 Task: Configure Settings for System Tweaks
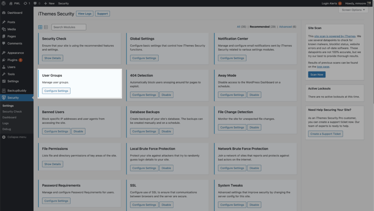pyautogui.click(x=232, y=205)
